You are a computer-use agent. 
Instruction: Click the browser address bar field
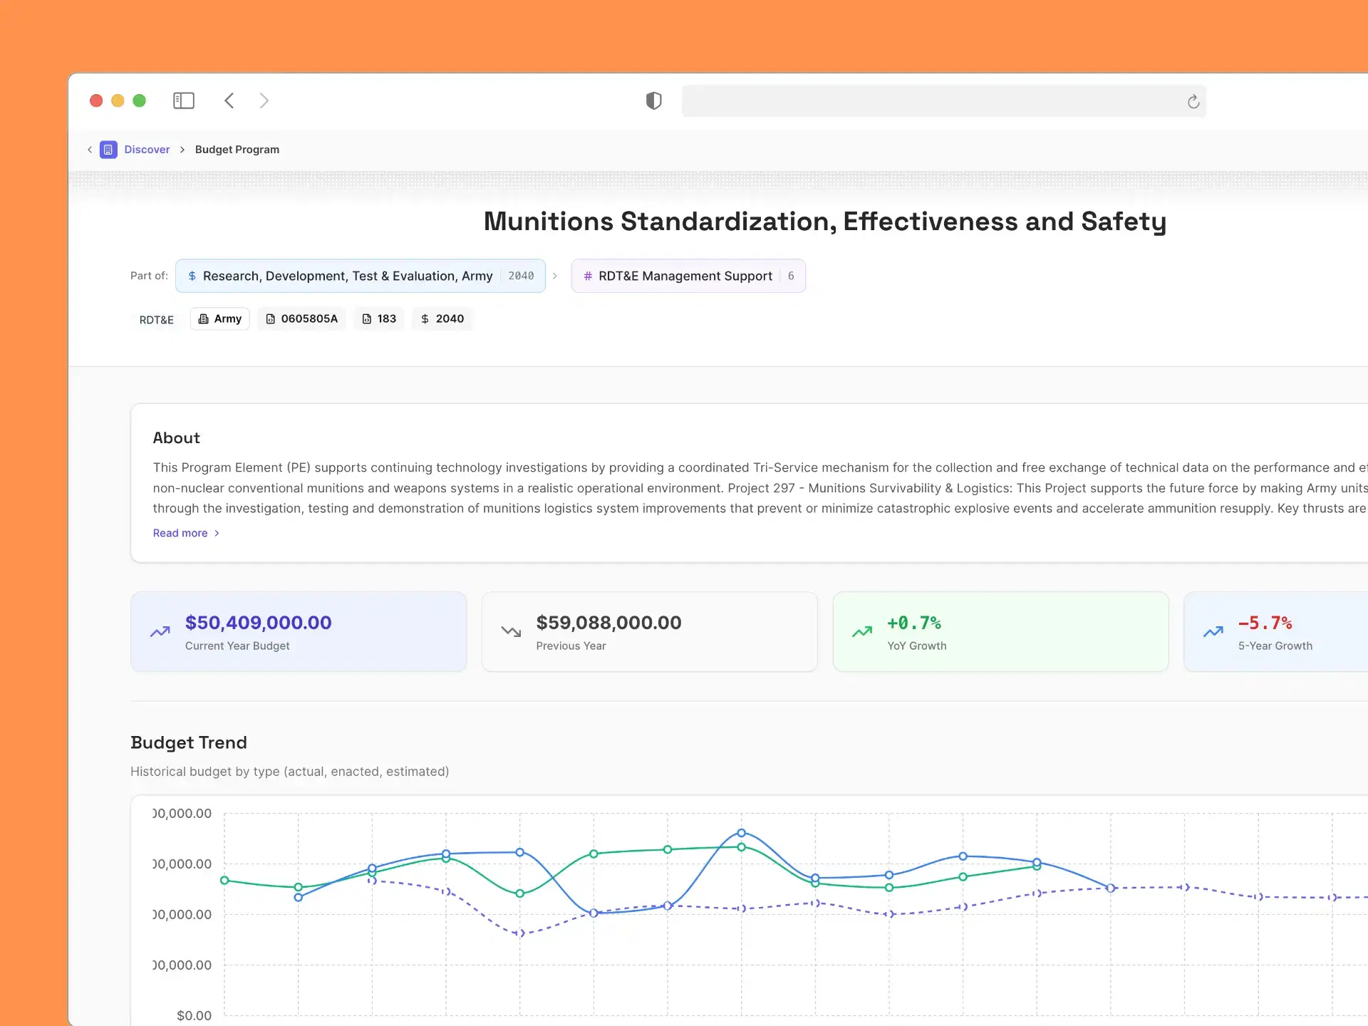(926, 101)
